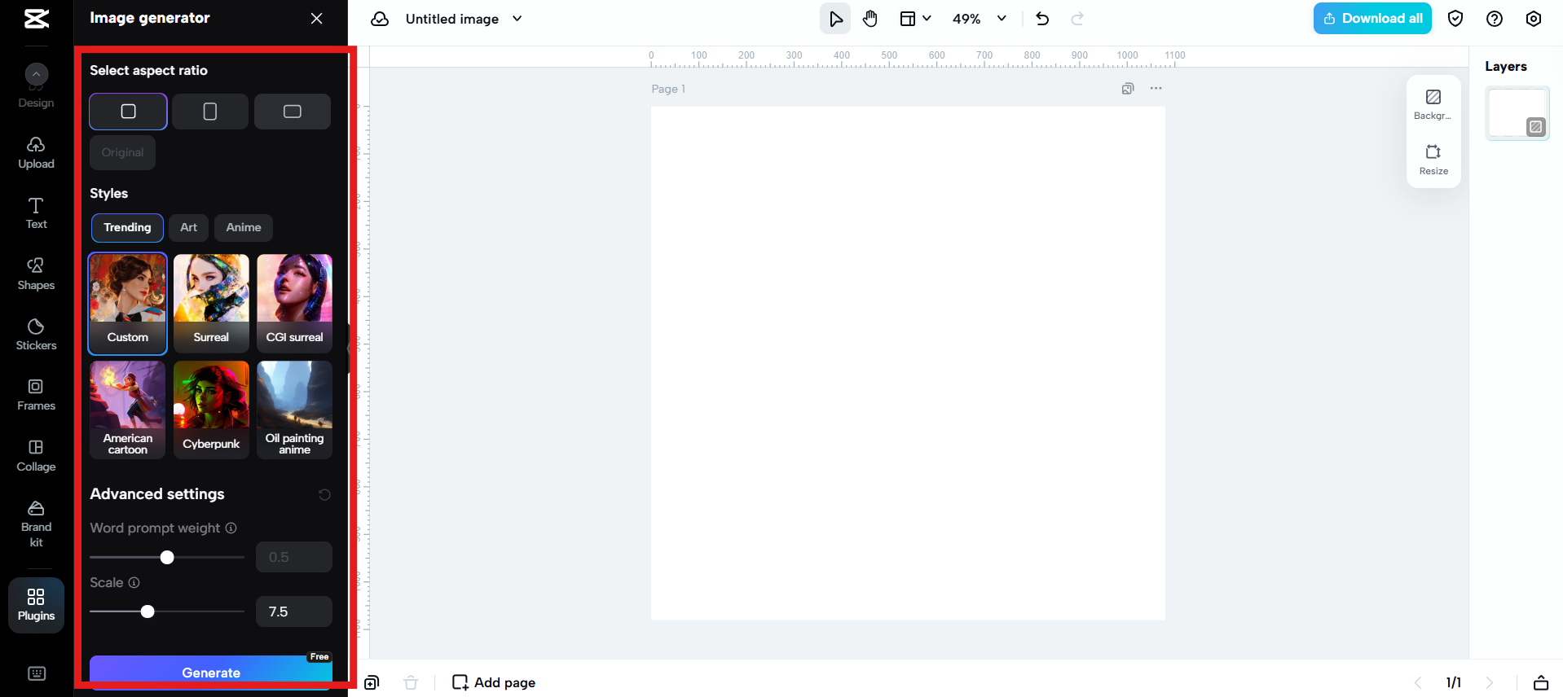Click the Scale slider handle
This screenshot has width=1563, height=697.
coord(147,612)
